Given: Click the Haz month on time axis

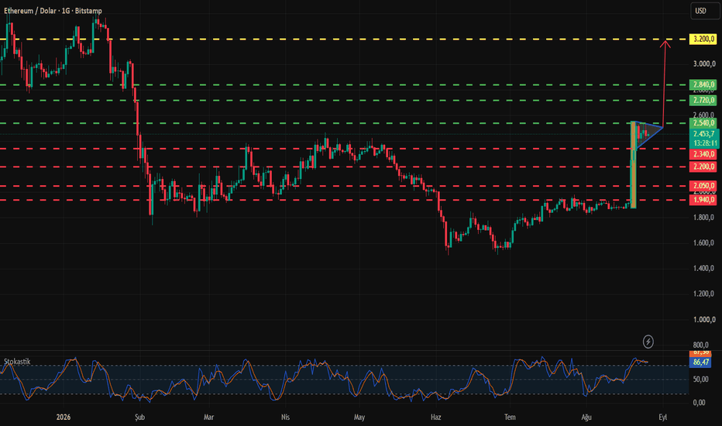Looking at the screenshot, I should coord(435,417).
